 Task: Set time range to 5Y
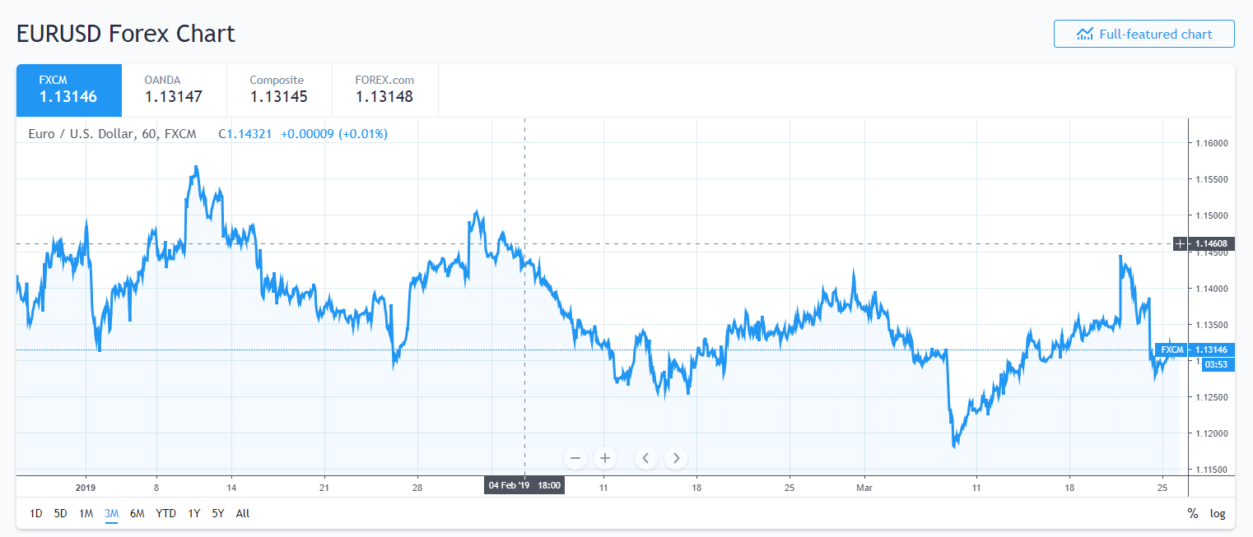[x=217, y=513]
